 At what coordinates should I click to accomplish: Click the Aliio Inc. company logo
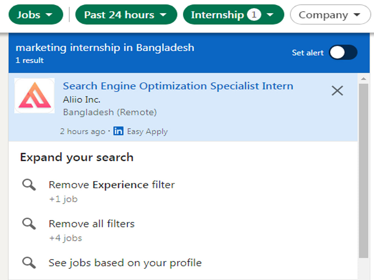pos(34,96)
